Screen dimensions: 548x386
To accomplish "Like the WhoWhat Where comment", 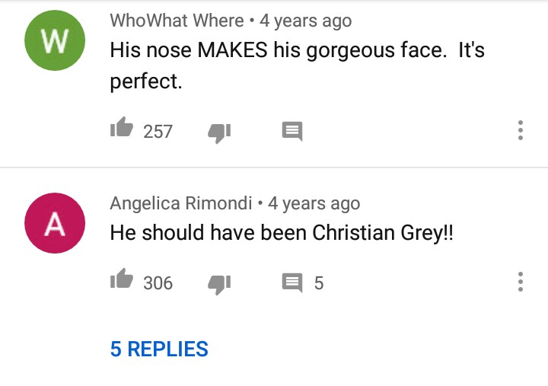I will click(122, 130).
